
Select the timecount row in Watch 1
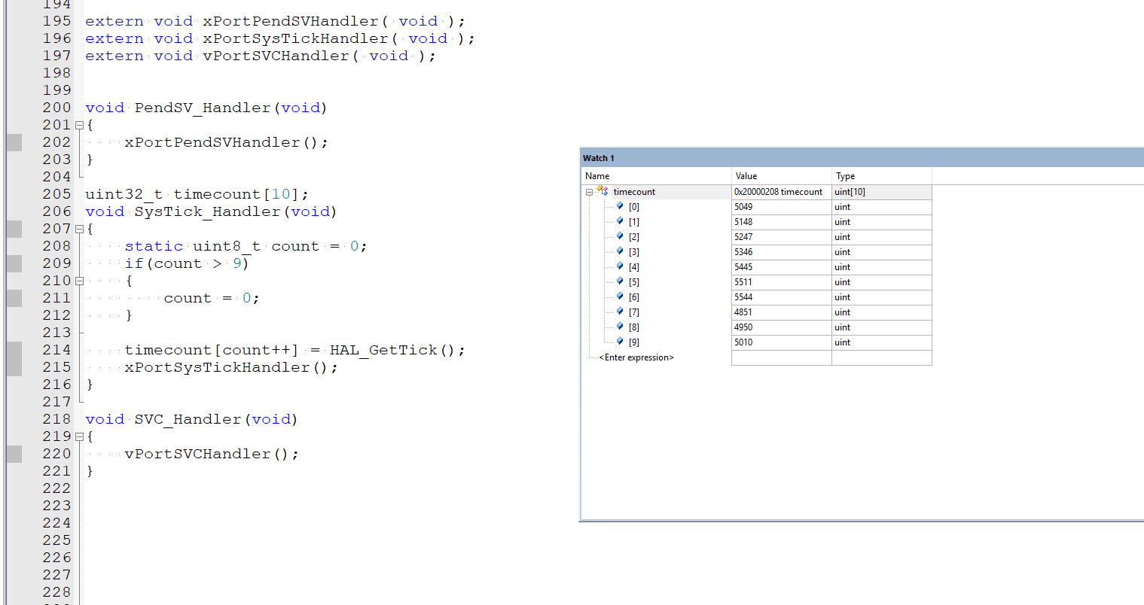756,192
